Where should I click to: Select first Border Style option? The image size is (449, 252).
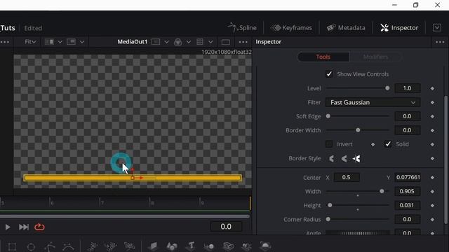pos(331,159)
